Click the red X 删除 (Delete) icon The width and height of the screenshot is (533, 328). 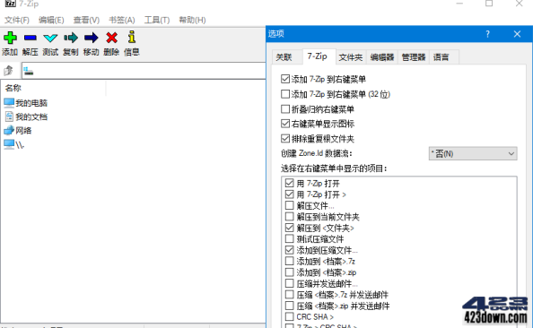(x=111, y=38)
